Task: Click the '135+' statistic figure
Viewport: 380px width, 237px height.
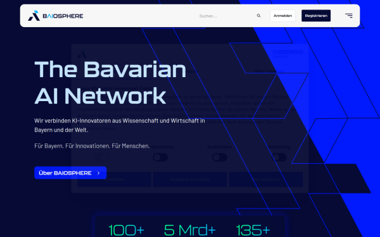Action: click(253, 230)
